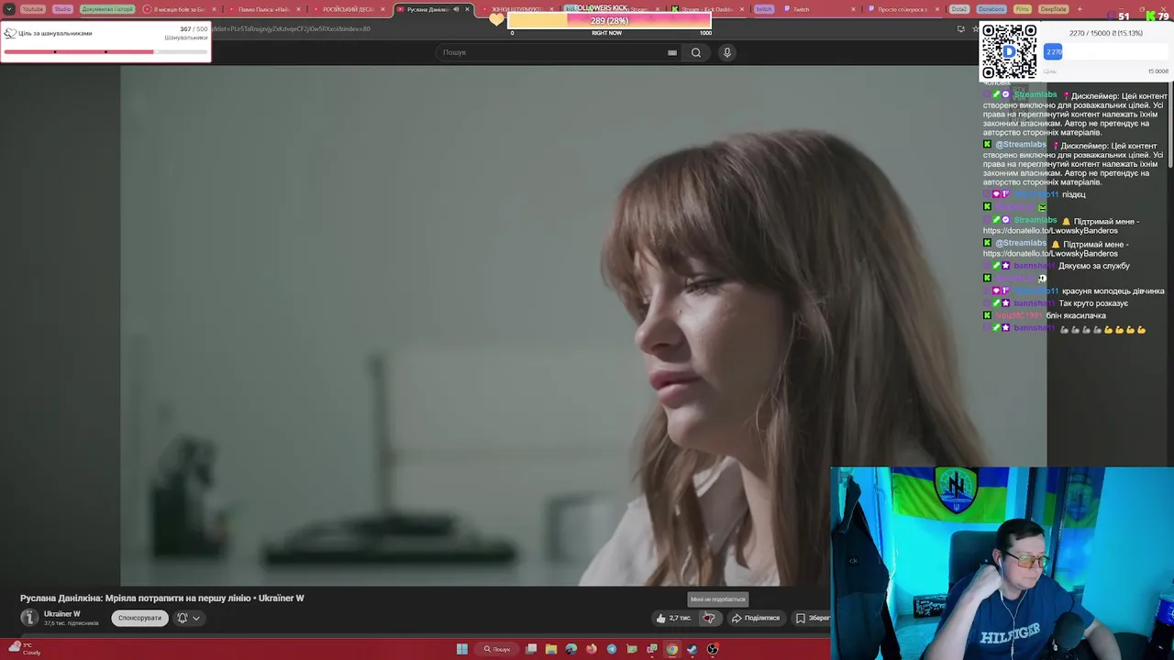
Task: Open the Ukraїner W channel name link
Action: 62,614
